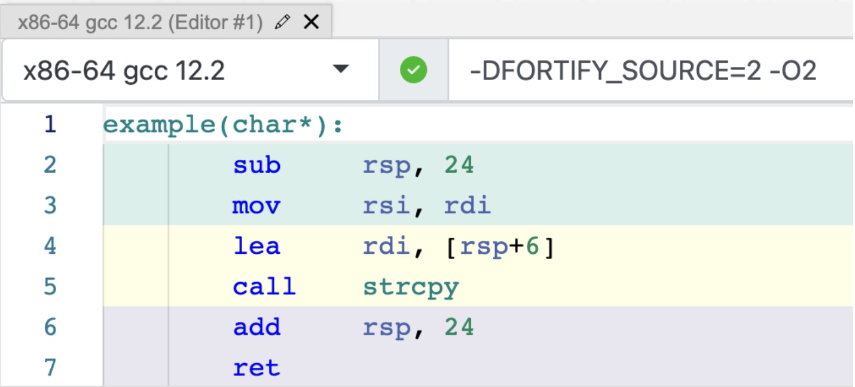Screen dimensions: 855x387
Task: Click the rsp, 24 operands on line 6
Action: point(418,327)
